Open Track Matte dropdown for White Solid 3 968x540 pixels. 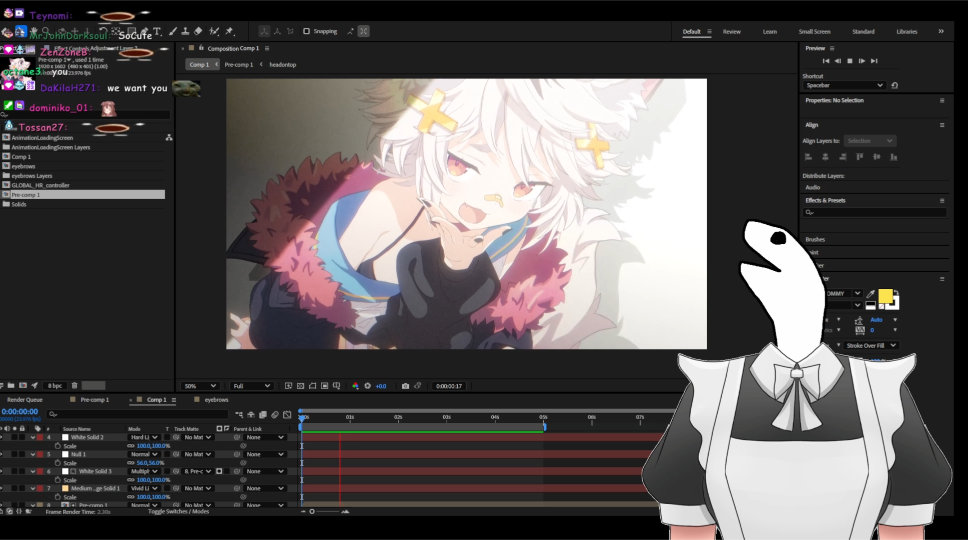coord(197,471)
